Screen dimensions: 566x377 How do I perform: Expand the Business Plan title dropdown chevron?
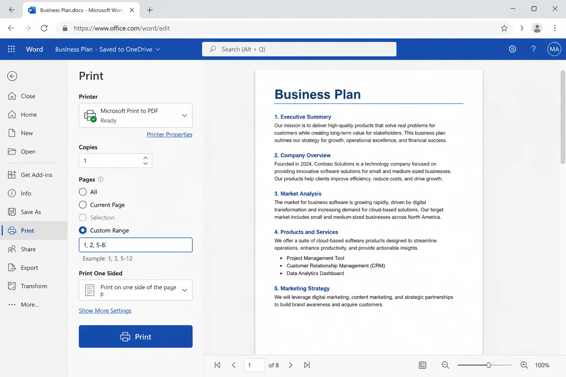[158, 49]
